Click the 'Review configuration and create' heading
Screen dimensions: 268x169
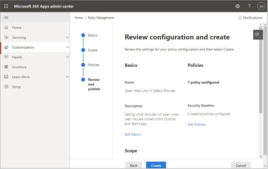(177, 37)
